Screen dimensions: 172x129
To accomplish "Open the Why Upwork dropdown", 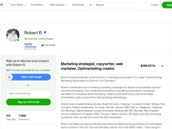I will pos(58,5).
